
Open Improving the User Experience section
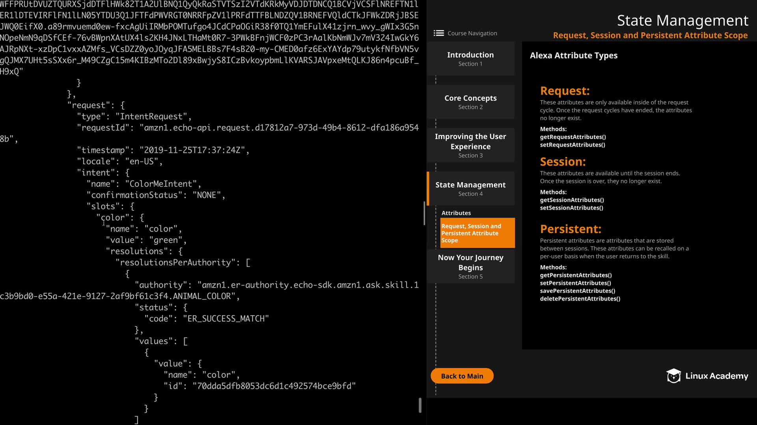coord(470,145)
